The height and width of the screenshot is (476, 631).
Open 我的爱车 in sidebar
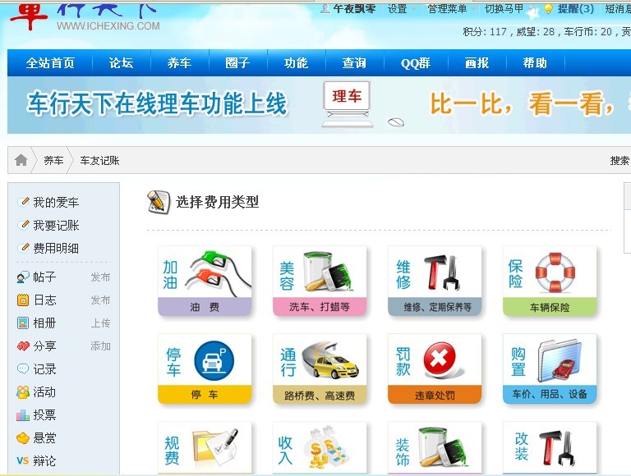pyautogui.click(x=56, y=202)
